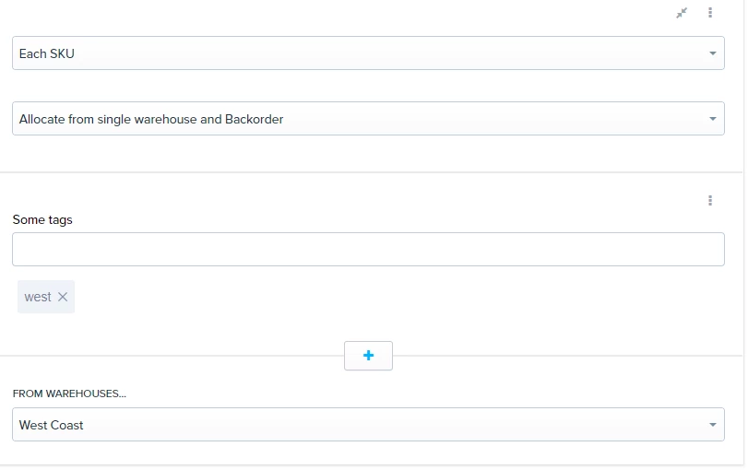Click the FROM WAREHOUSES... label
Image resolution: width=748 pixels, height=470 pixels.
coord(69,394)
